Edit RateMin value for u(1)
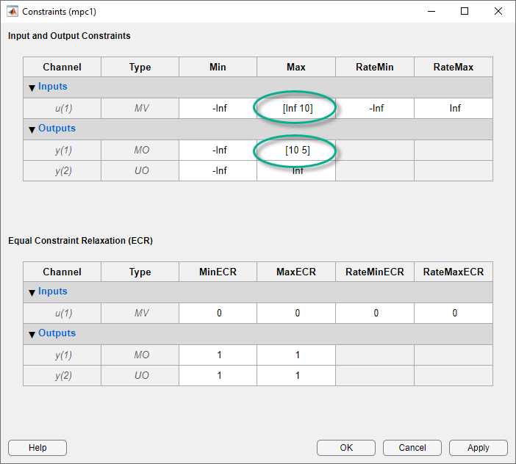The height and width of the screenshot is (464, 516). pyautogui.click(x=375, y=108)
